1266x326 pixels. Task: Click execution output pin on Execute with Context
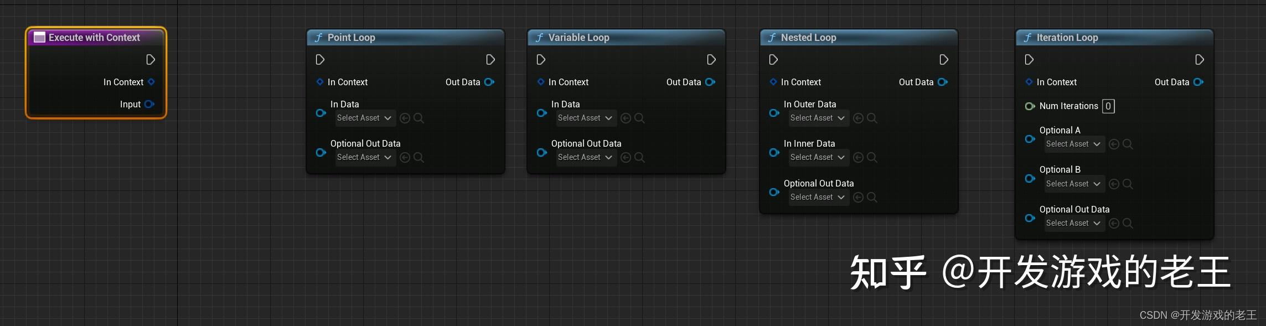click(151, 60)
